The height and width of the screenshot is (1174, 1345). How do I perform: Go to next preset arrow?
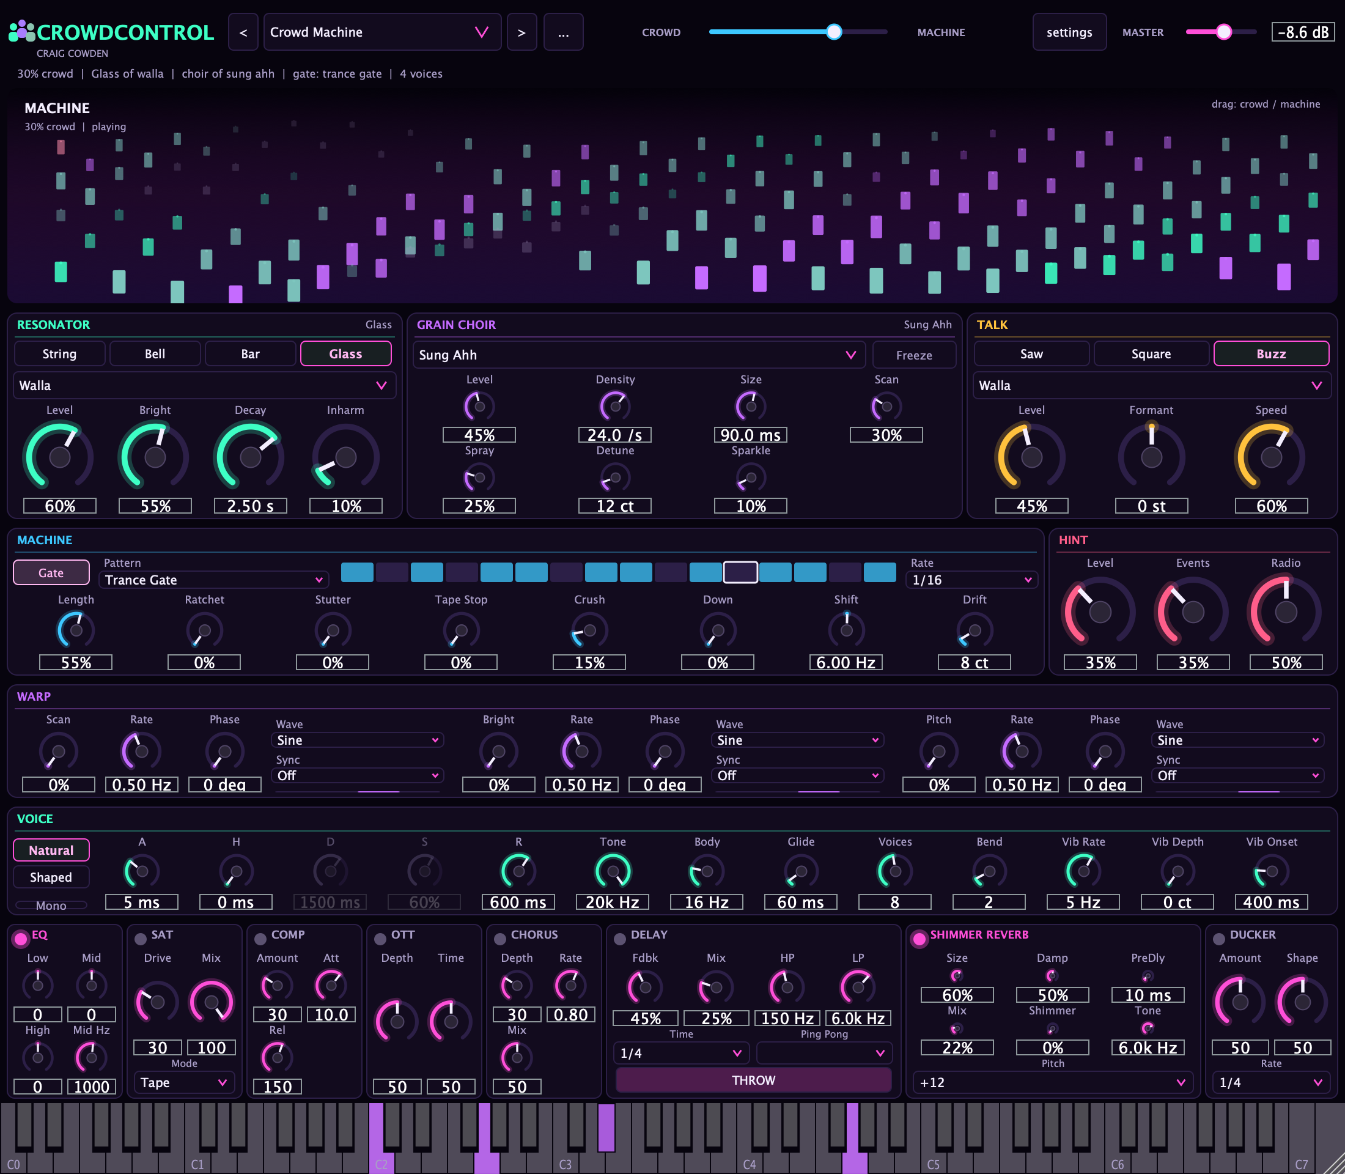point(521,32)
